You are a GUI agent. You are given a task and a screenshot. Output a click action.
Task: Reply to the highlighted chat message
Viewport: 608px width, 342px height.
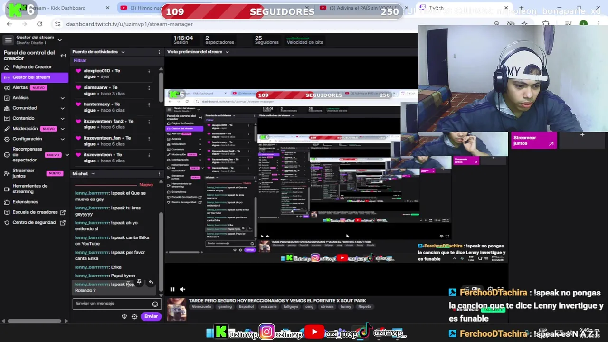click(x=151, y=282)
